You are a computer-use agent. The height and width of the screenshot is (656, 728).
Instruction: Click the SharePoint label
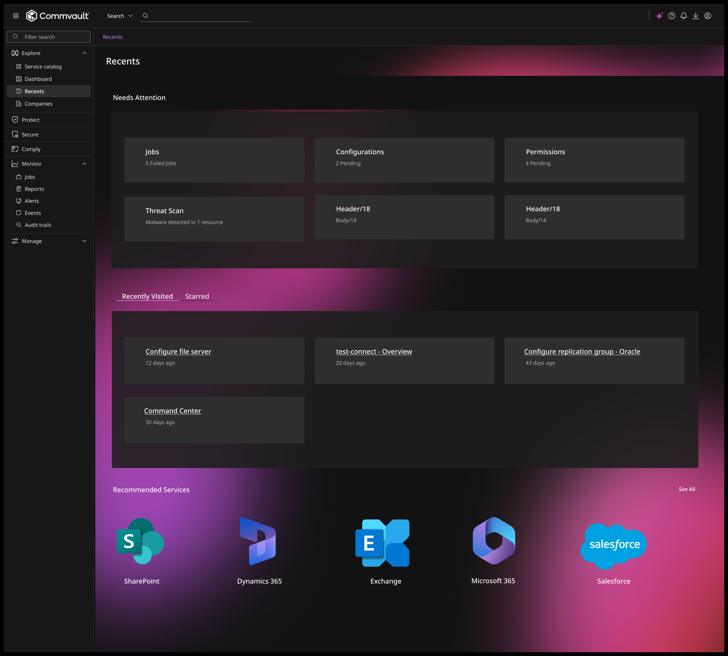pyautogui.click(x=142, y=581)
